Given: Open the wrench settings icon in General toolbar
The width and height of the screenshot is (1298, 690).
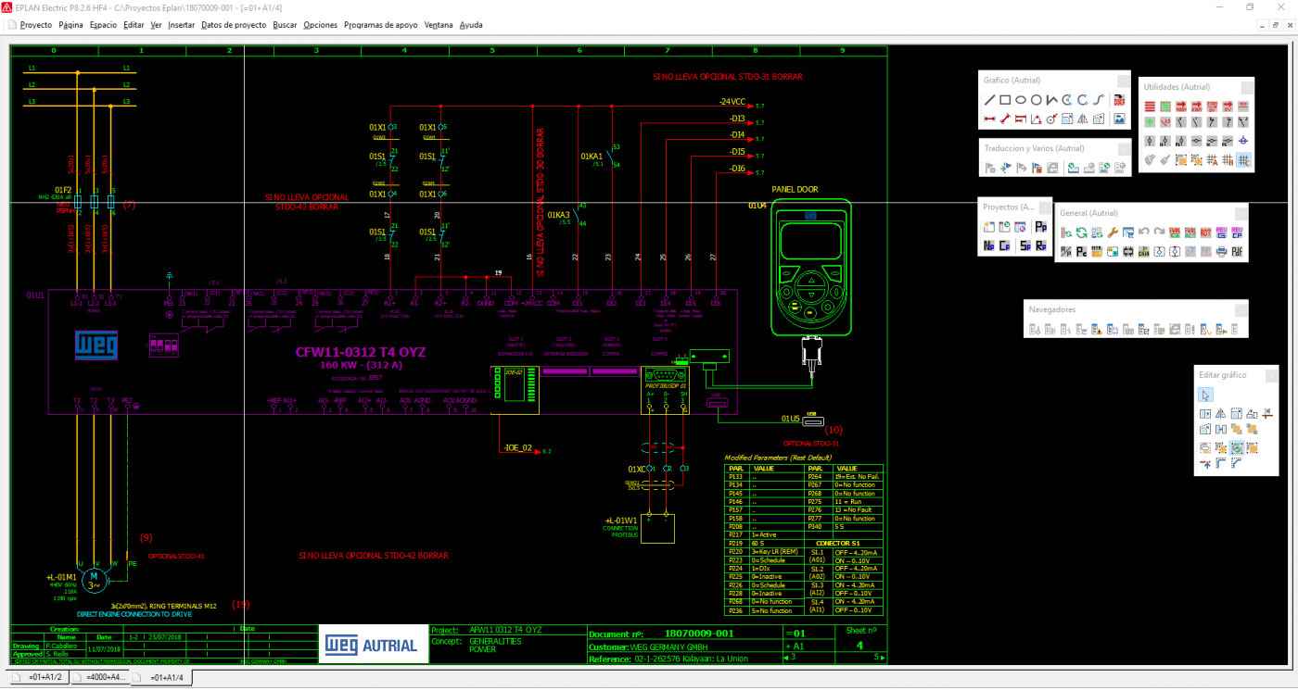Looking at the screenshot, I should click(x=1113, y=232).
